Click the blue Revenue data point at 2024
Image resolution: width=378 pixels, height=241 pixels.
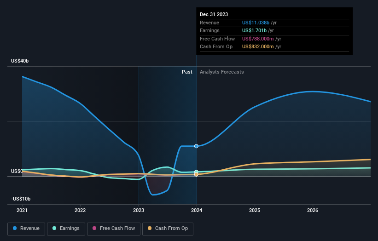coord(196,146)
